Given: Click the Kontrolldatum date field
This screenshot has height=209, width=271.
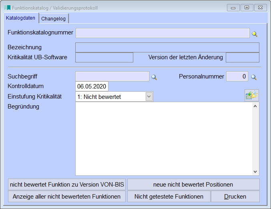Looking at the screenshot, I should [x=92, y=86].
